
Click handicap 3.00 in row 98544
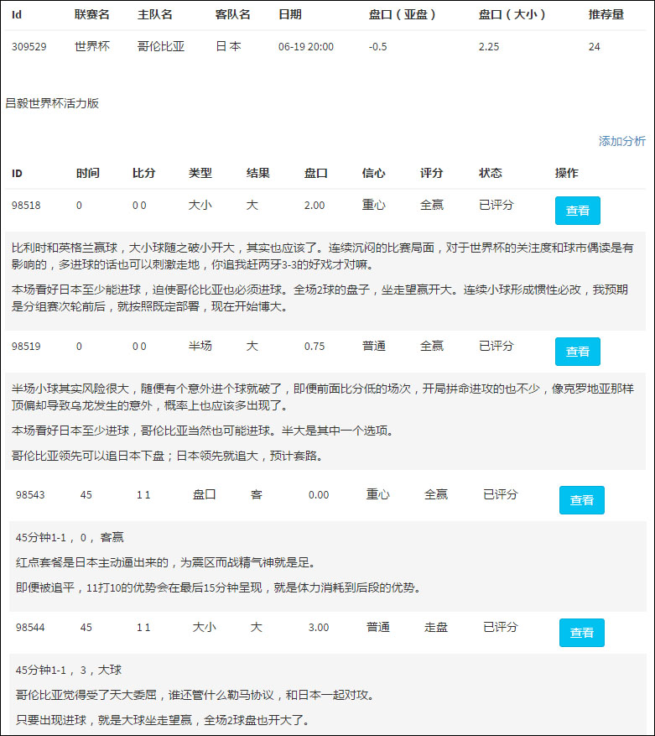tap(319, 628)
